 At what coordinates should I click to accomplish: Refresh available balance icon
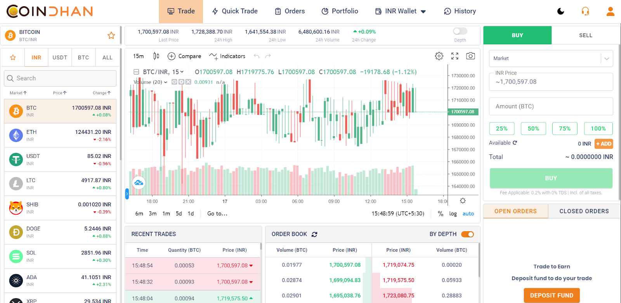coord(515,143)
